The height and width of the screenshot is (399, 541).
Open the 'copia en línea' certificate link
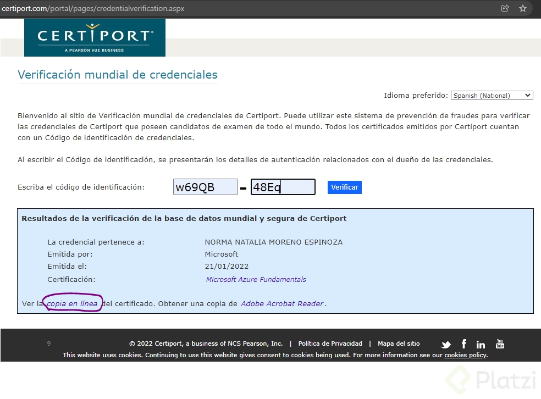(72, 303)
